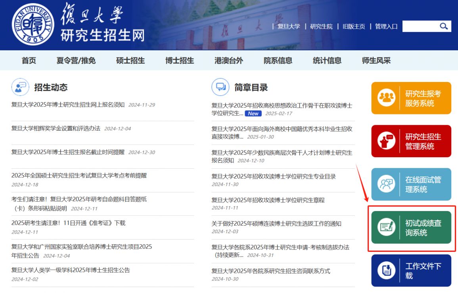Open 研究生招生管理系统 red button
Viewport: 458px width, 293px height.
point(411,141)
